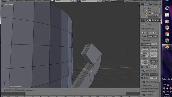Add a render preset with the plus button
The width and height of the screenshot is (172, 97).
pos(153,44)
